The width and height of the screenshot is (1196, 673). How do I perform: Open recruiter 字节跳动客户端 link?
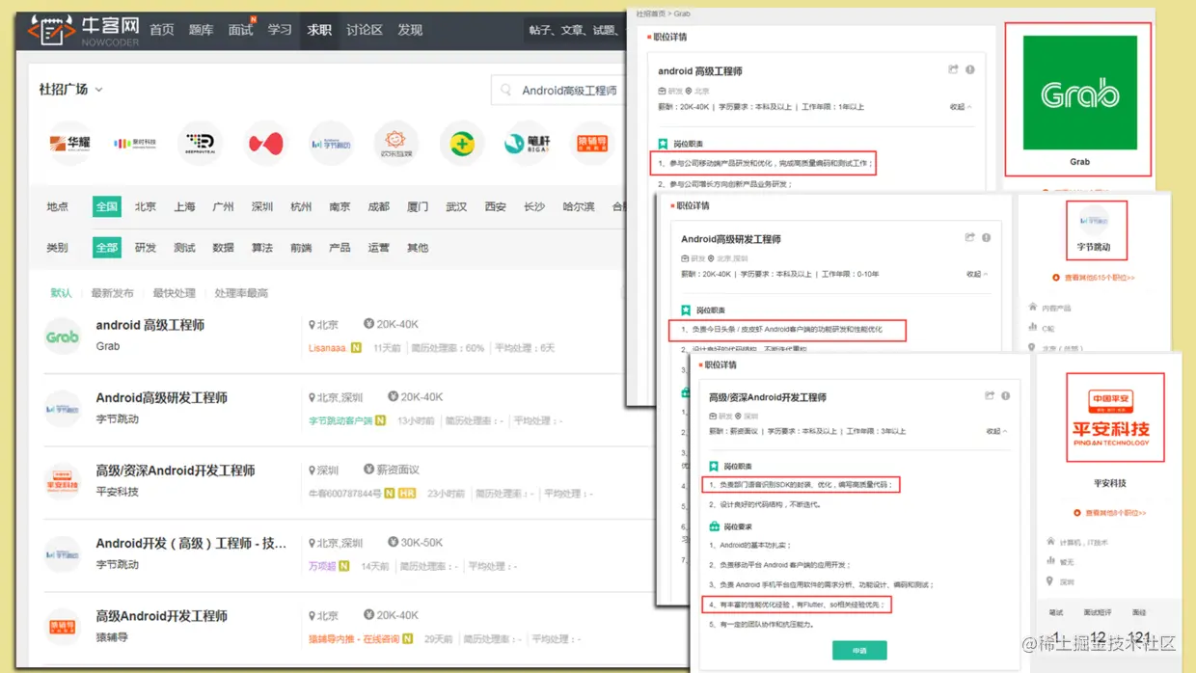coord(340,420)
